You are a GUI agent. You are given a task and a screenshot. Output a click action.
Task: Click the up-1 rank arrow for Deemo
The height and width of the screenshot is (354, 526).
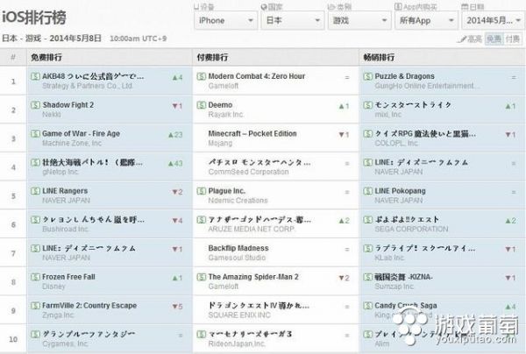tap(344, 106)
